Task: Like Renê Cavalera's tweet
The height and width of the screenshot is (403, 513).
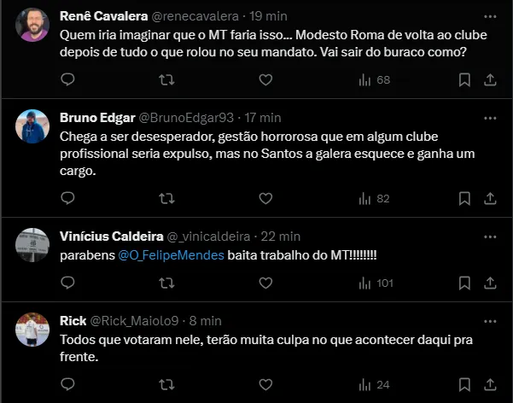Action: point(265,79)
